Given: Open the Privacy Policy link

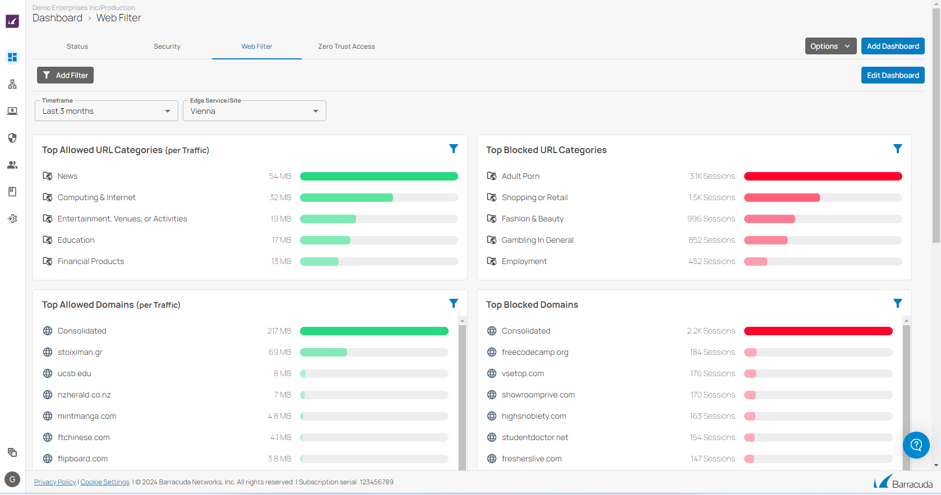Looking at the screenshot, I should tap(55, 482).
